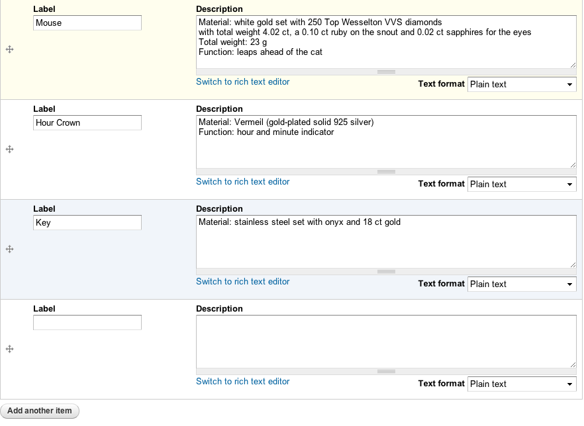Open Text format dropdown for Key item
This screenshot has width=584, height=426.
click(x=522, y=284)
